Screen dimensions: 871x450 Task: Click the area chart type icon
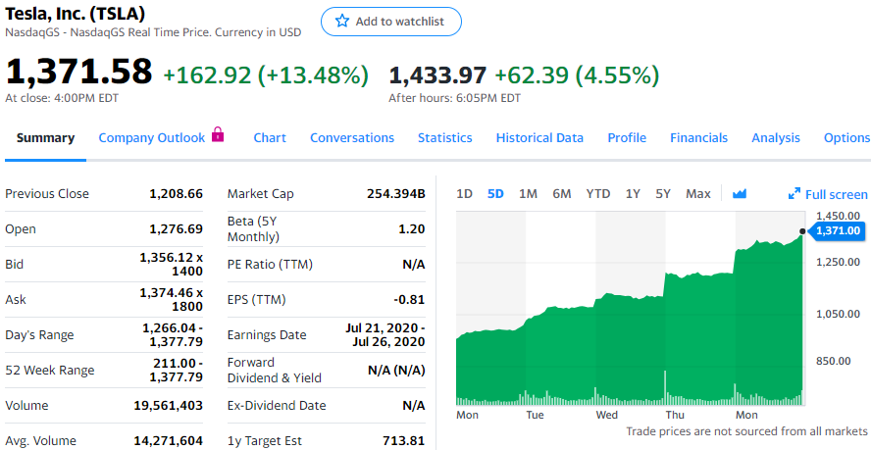pyautogui.click(x=740, y=194)
